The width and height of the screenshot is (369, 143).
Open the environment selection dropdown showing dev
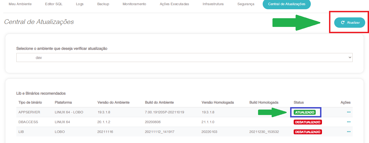pos(184,57)
